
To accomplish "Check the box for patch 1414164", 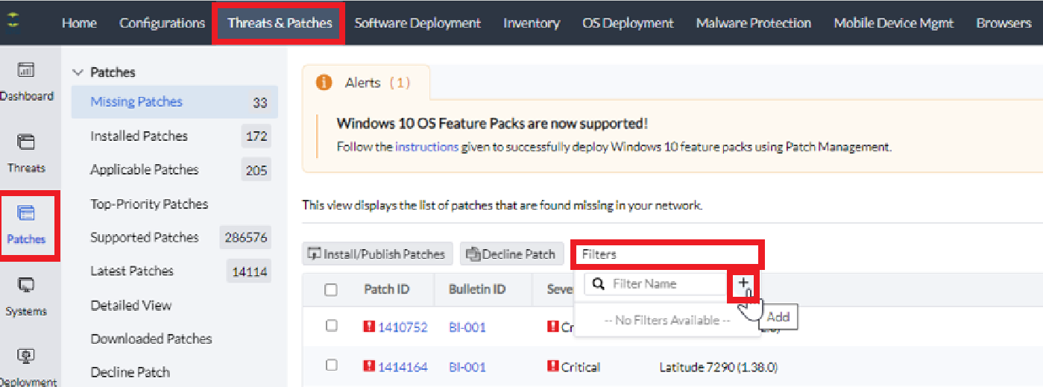I will (331, 365).
